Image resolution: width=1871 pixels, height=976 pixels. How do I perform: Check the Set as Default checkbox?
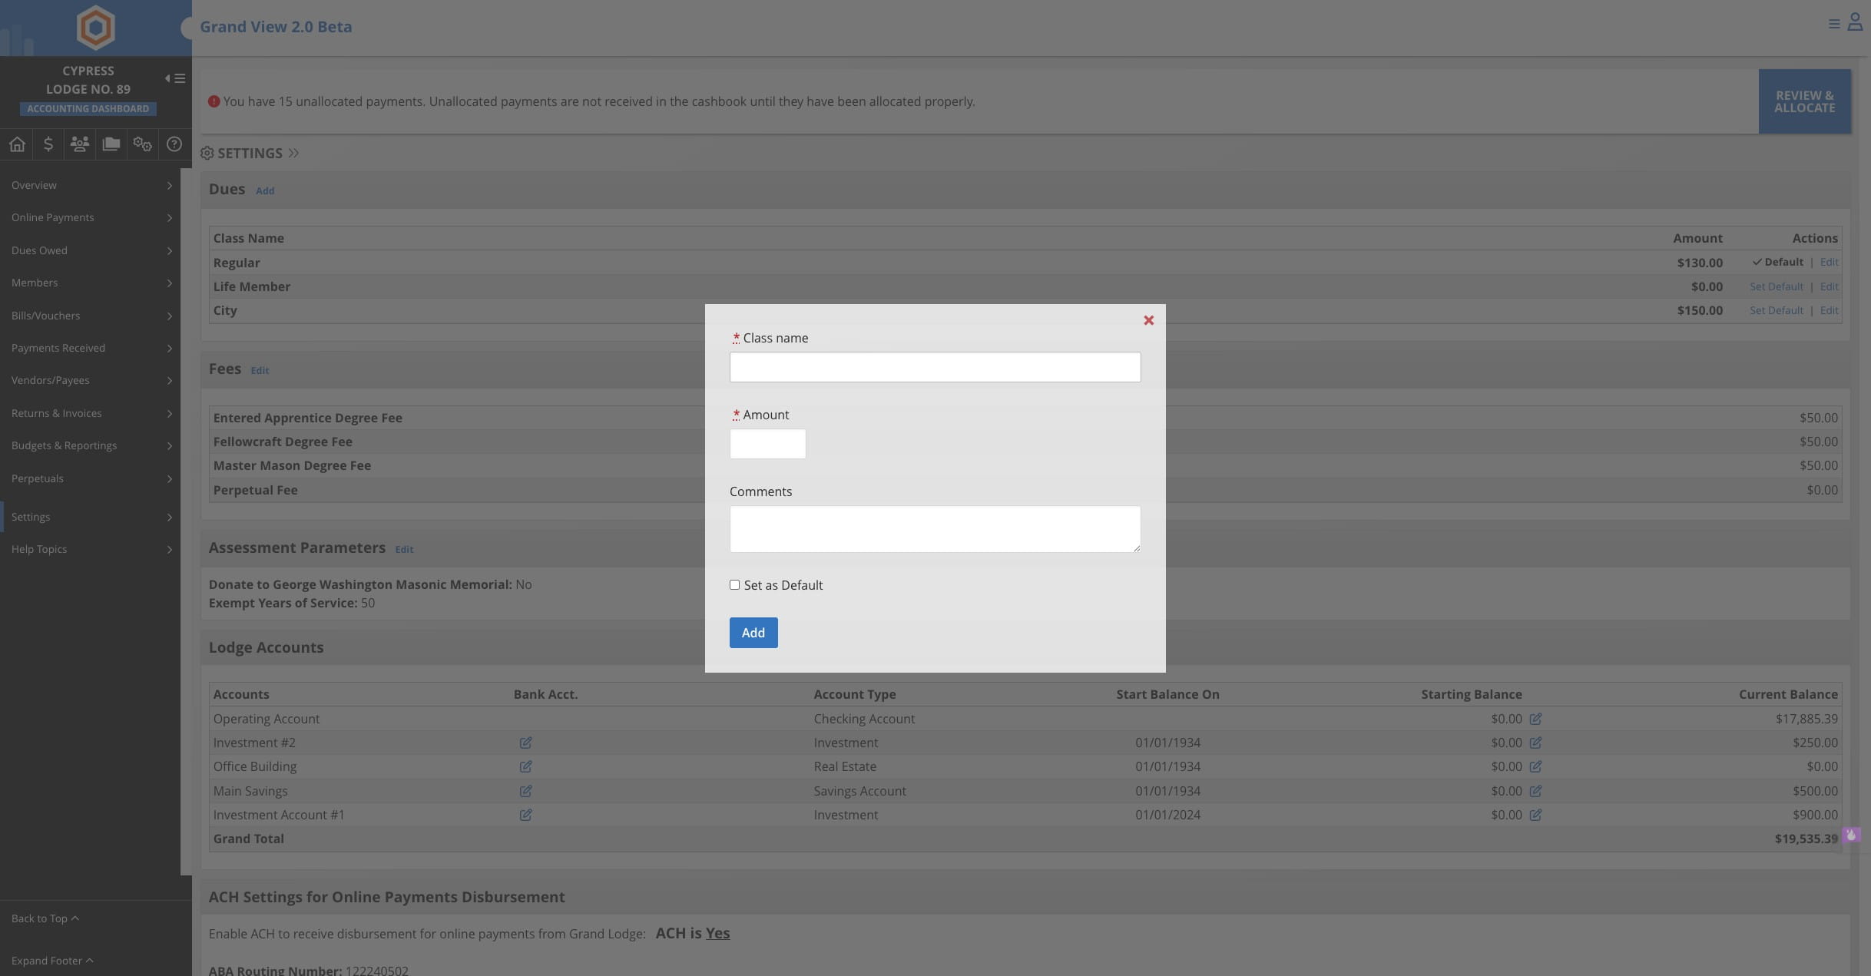click(x=734, y=585)
